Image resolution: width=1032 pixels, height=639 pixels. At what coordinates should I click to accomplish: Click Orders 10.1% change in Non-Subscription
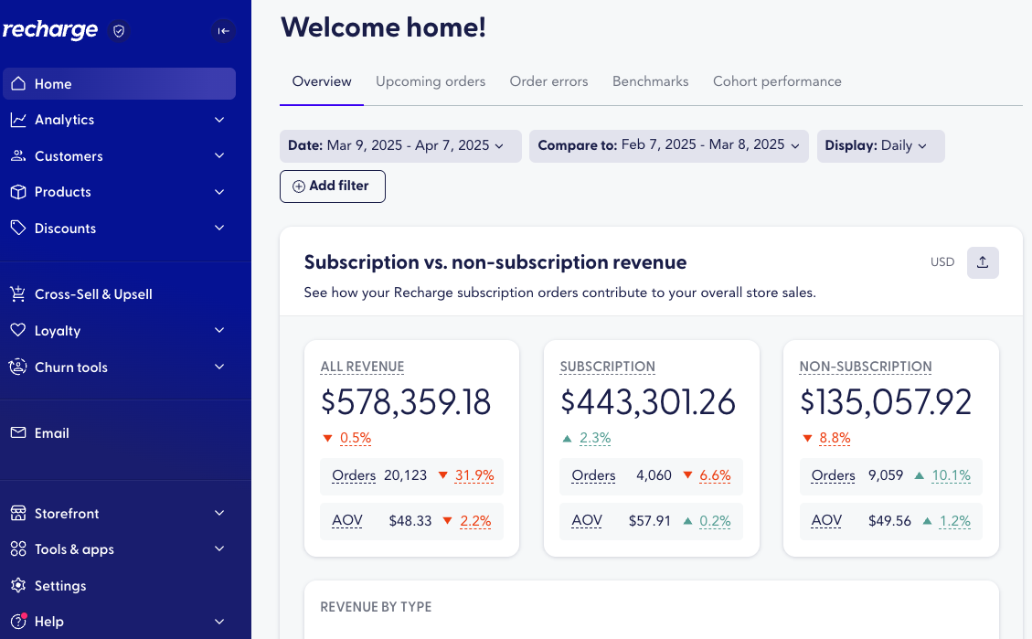tap(951, 475)
